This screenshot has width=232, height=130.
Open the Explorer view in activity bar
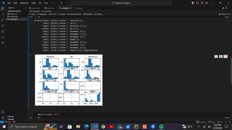pos(3,9)
